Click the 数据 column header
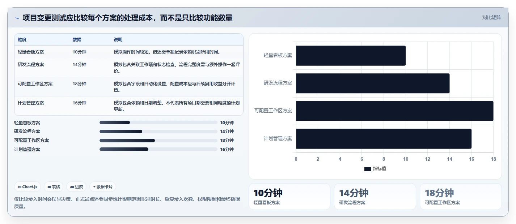This screenshot has width=516, height=224. tap(77, 40)
